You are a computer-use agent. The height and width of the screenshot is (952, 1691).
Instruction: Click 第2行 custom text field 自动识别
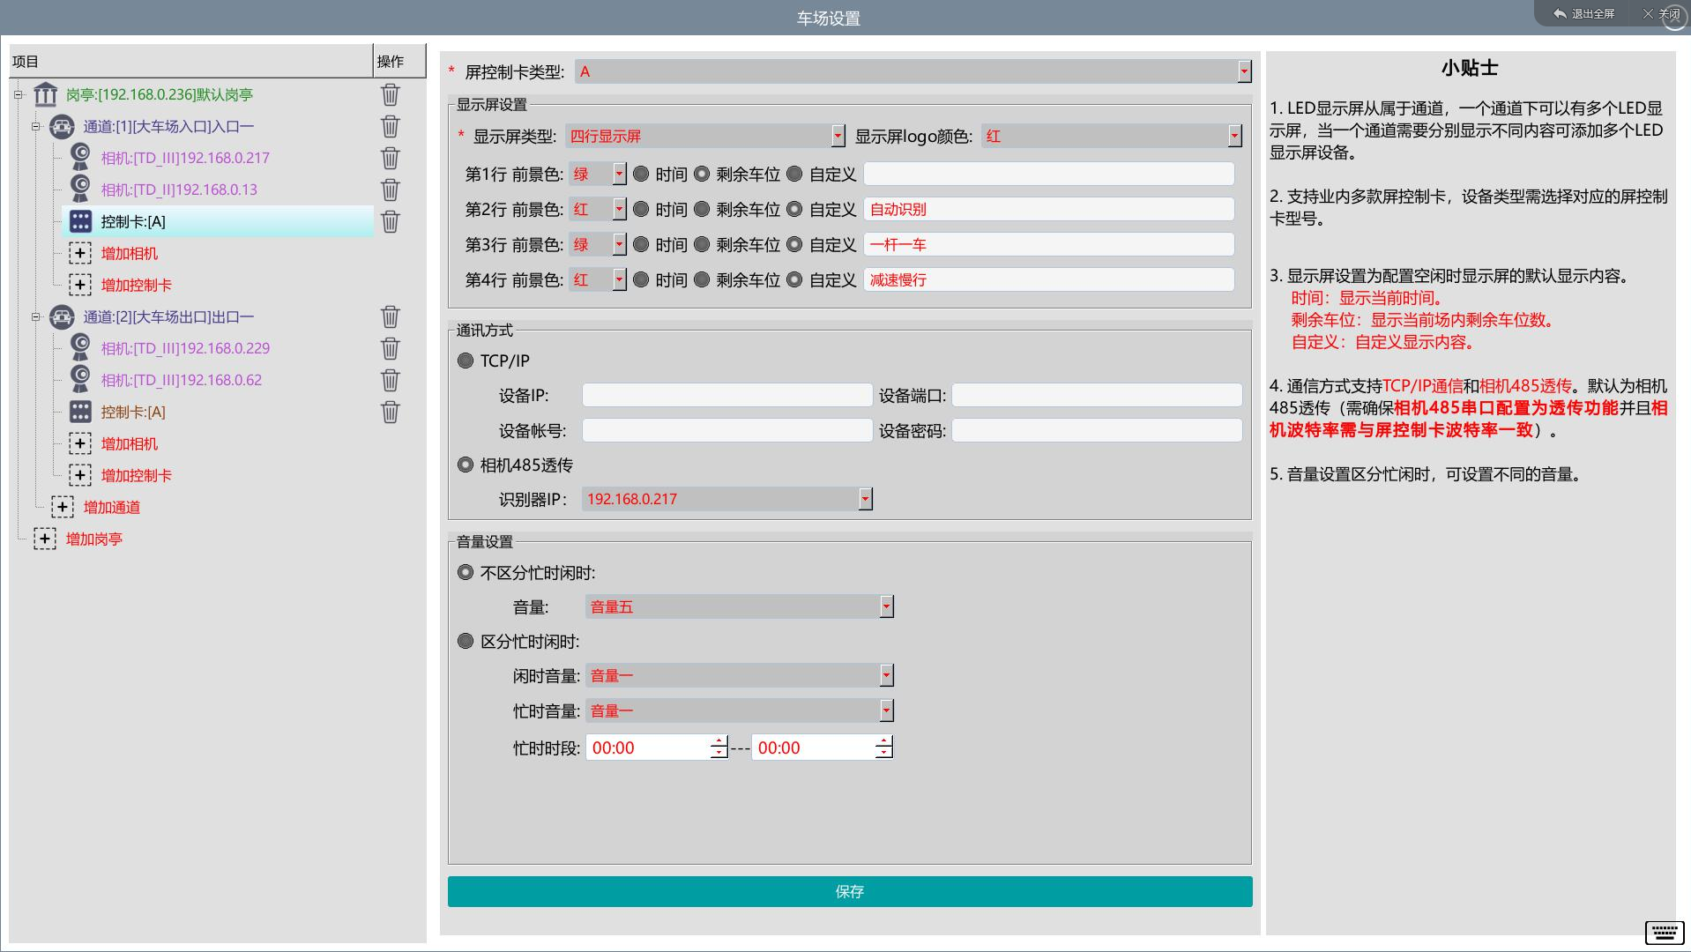pyautogui.click(x=1049, y=210)
